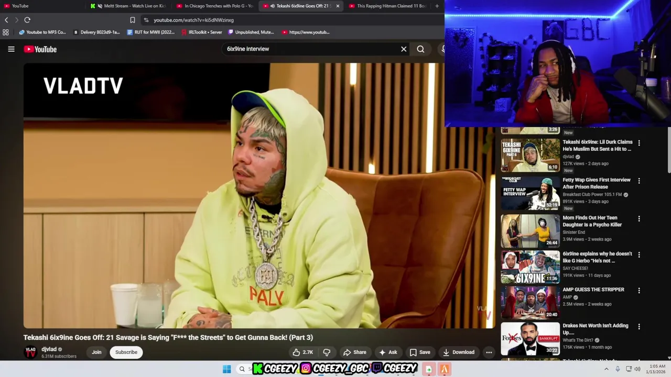Open Drakes Net Worth Isn't Adding Up thumbnail
Viewport: 671px width, 377px height.
coord(530,339)
